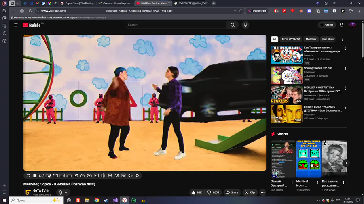Open the account avatar menu
The width and height of the screenshot is (364, 204).
[x=352, y=25]
